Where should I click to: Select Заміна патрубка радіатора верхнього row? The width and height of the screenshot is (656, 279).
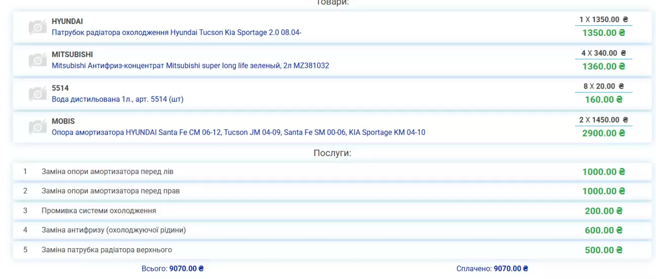click(107, 250)
